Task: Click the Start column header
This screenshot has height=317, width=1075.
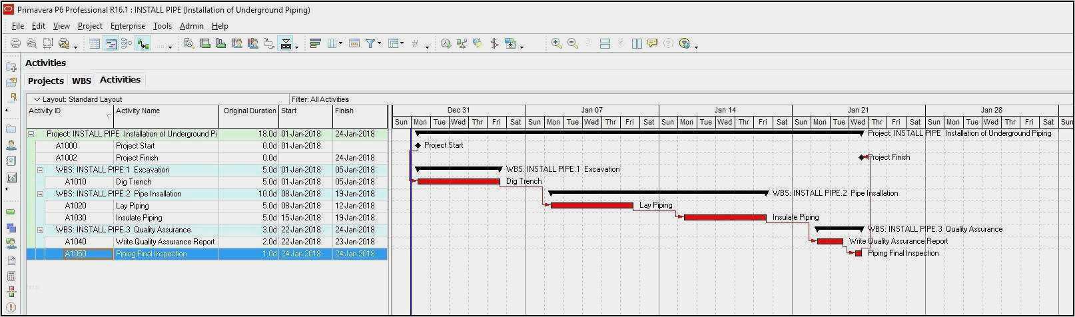Action: click(x=306, y=116)
